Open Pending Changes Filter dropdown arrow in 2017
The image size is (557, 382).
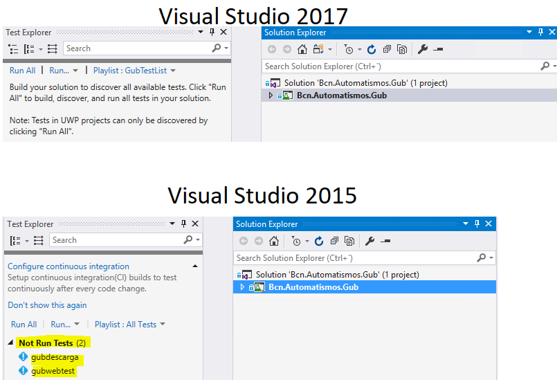coord(360,49)
